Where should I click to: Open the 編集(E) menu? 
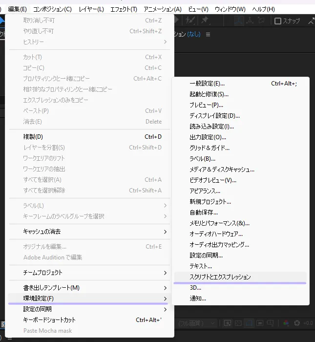(x=17, y=9)
